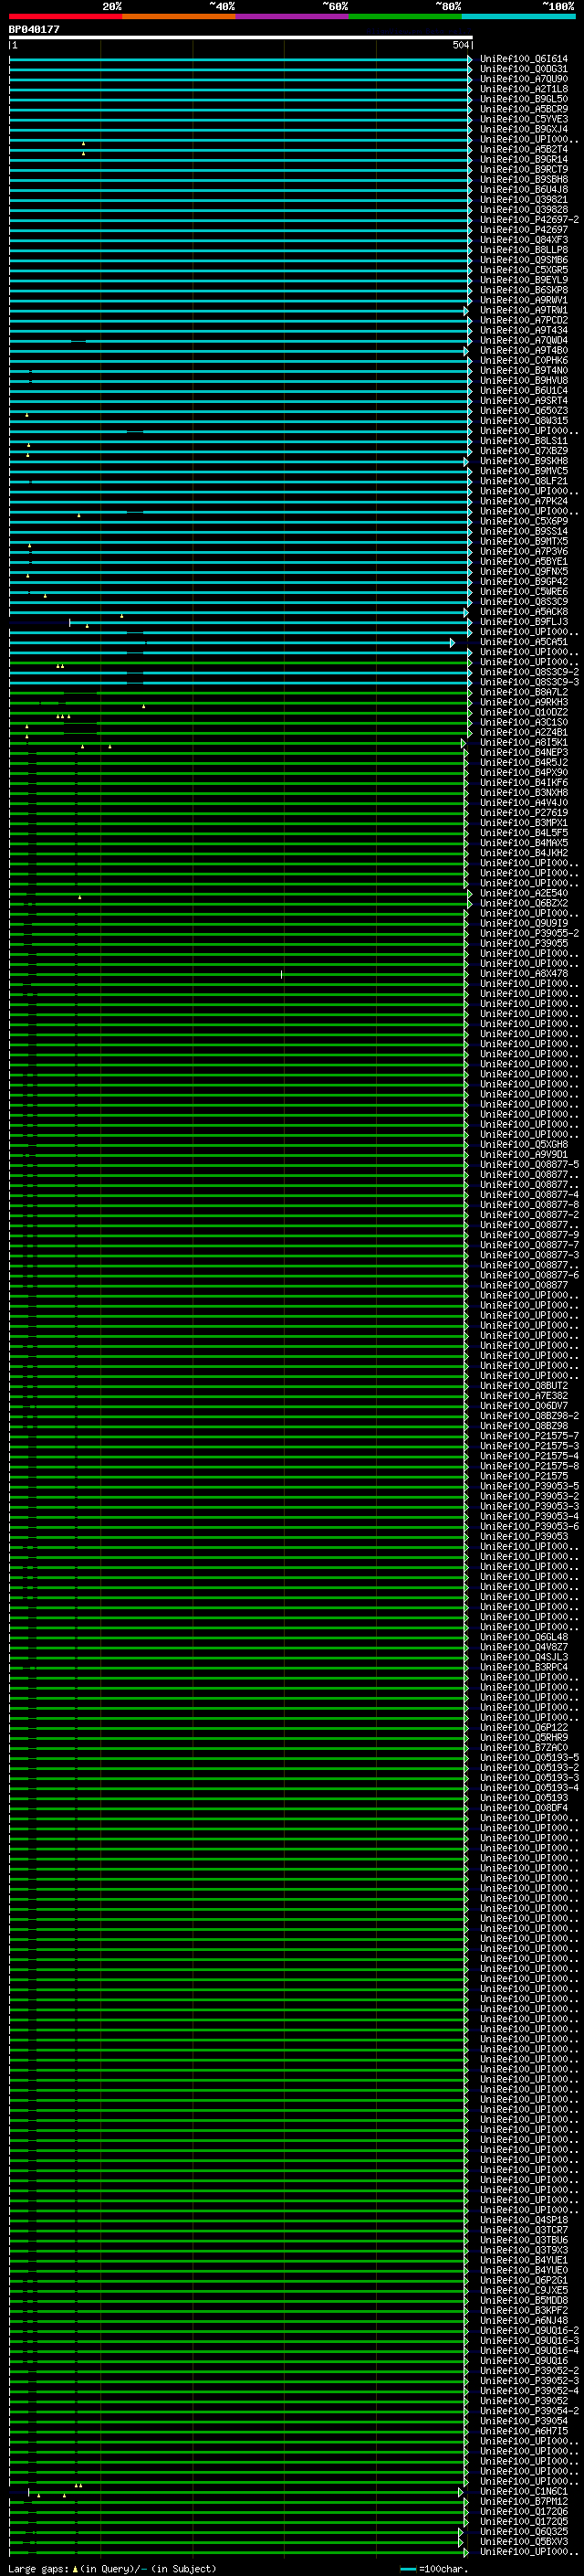Select hit label UniRef100_A2E540
This screenshot has width=584, height=2576.
(x=524, y=893)
